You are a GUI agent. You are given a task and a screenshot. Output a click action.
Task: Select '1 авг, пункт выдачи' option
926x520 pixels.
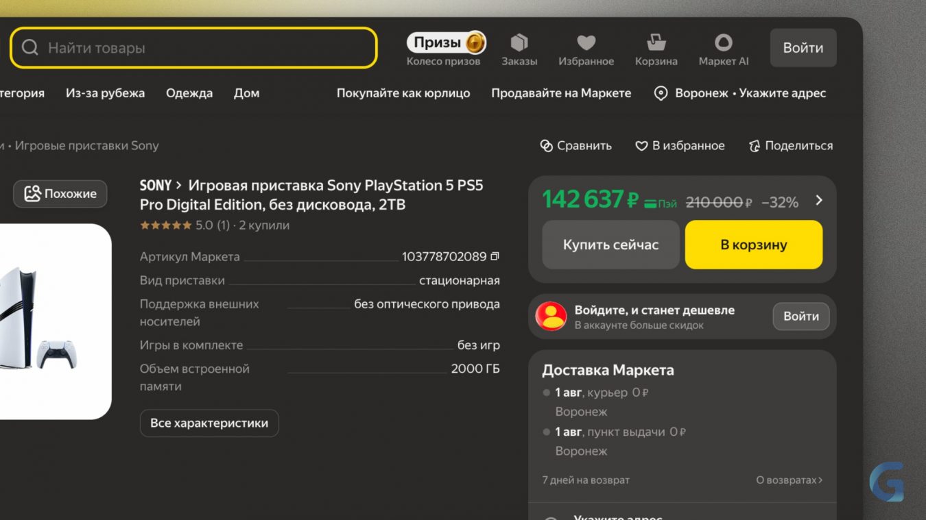(615, 432)
